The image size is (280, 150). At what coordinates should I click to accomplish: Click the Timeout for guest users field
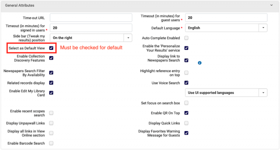[x=226, y=17]
